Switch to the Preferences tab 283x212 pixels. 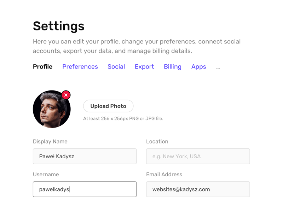80,67
